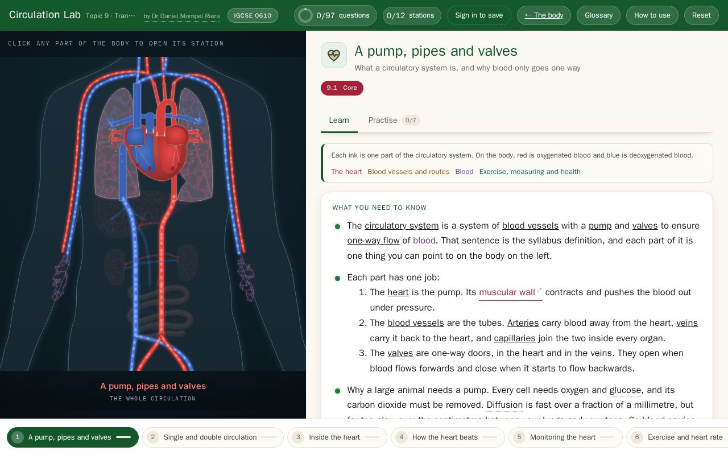Open the 0/12 stations counter
This screenshot has height=455, width=728.
[x=412, y=15]
